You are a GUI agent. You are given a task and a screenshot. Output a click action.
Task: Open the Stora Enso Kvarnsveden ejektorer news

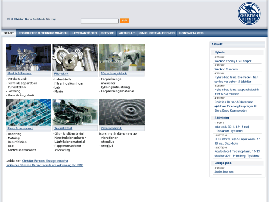[x=236, y=106]
